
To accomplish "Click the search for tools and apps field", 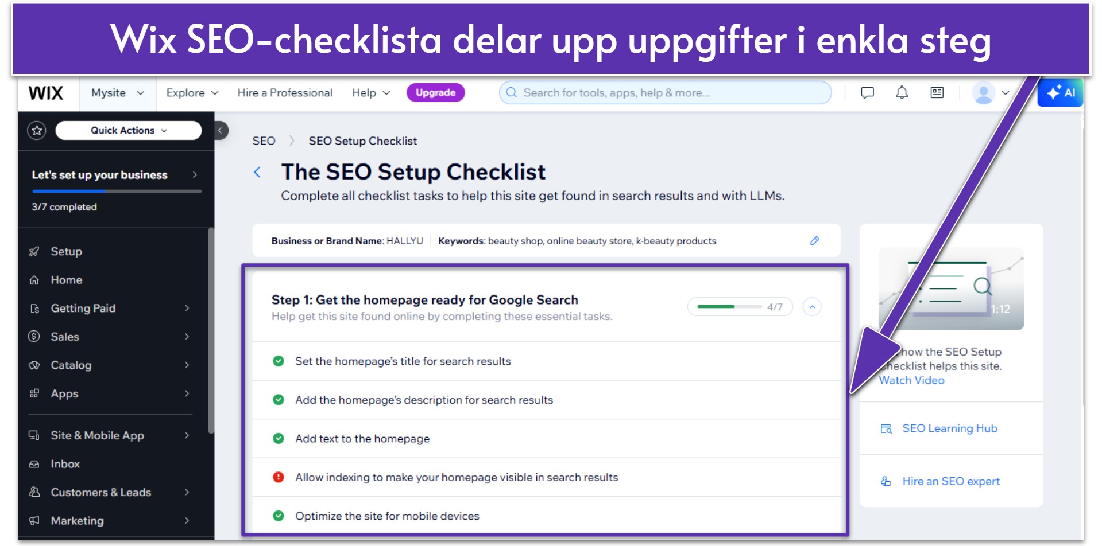I will click(x=665, y=93).
